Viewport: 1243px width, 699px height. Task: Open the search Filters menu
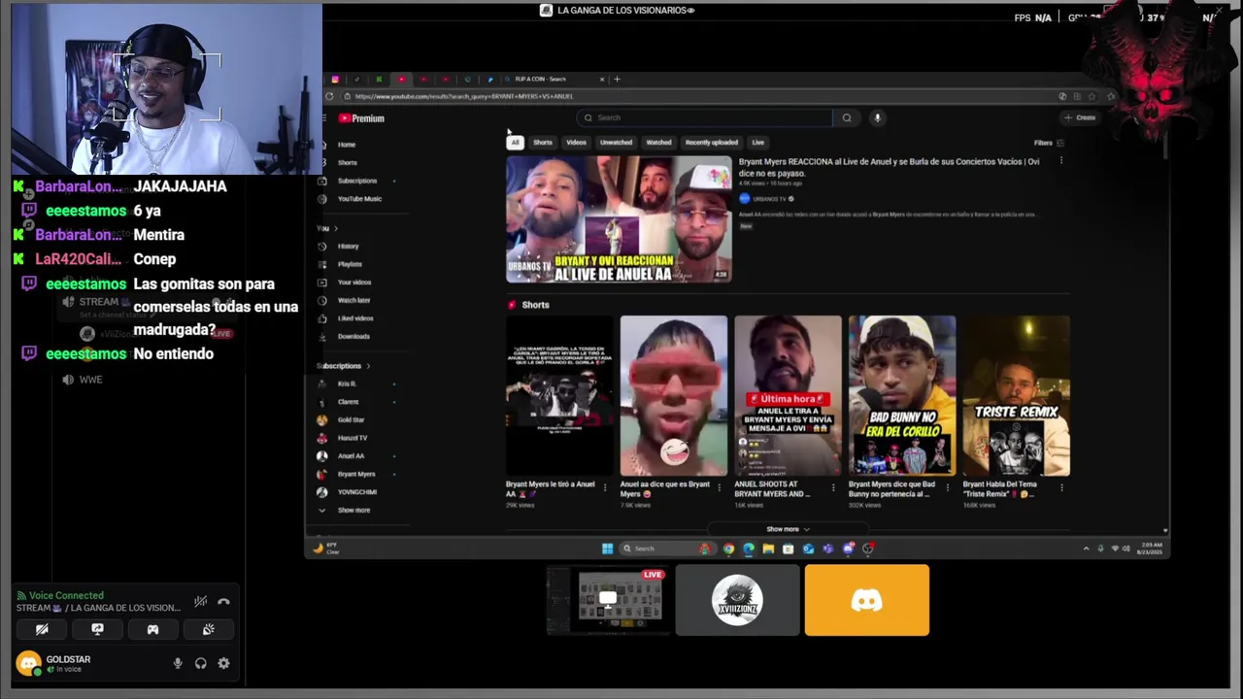(x=1049, y=143)
